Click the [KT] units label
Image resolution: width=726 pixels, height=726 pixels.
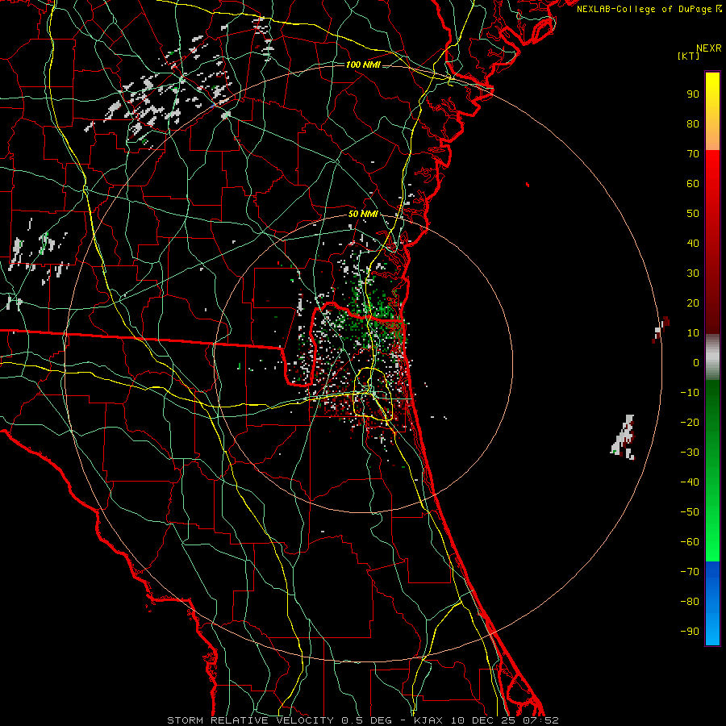coord(689,56)
